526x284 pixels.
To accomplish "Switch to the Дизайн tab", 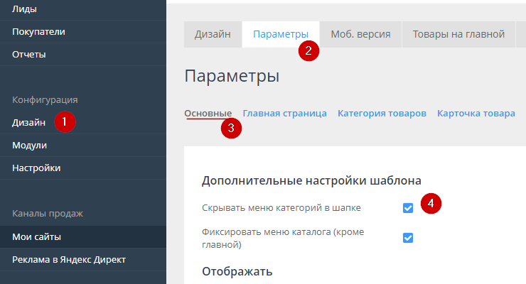I will pyautogui.click(x=213, y=34).
